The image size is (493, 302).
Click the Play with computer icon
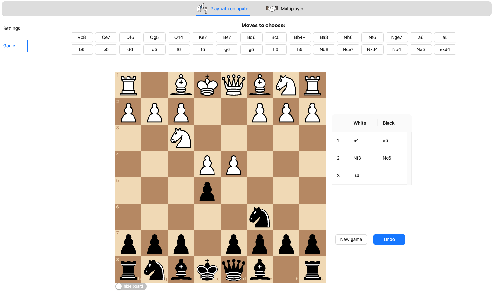pyautogui.click(x=202, y=9)
